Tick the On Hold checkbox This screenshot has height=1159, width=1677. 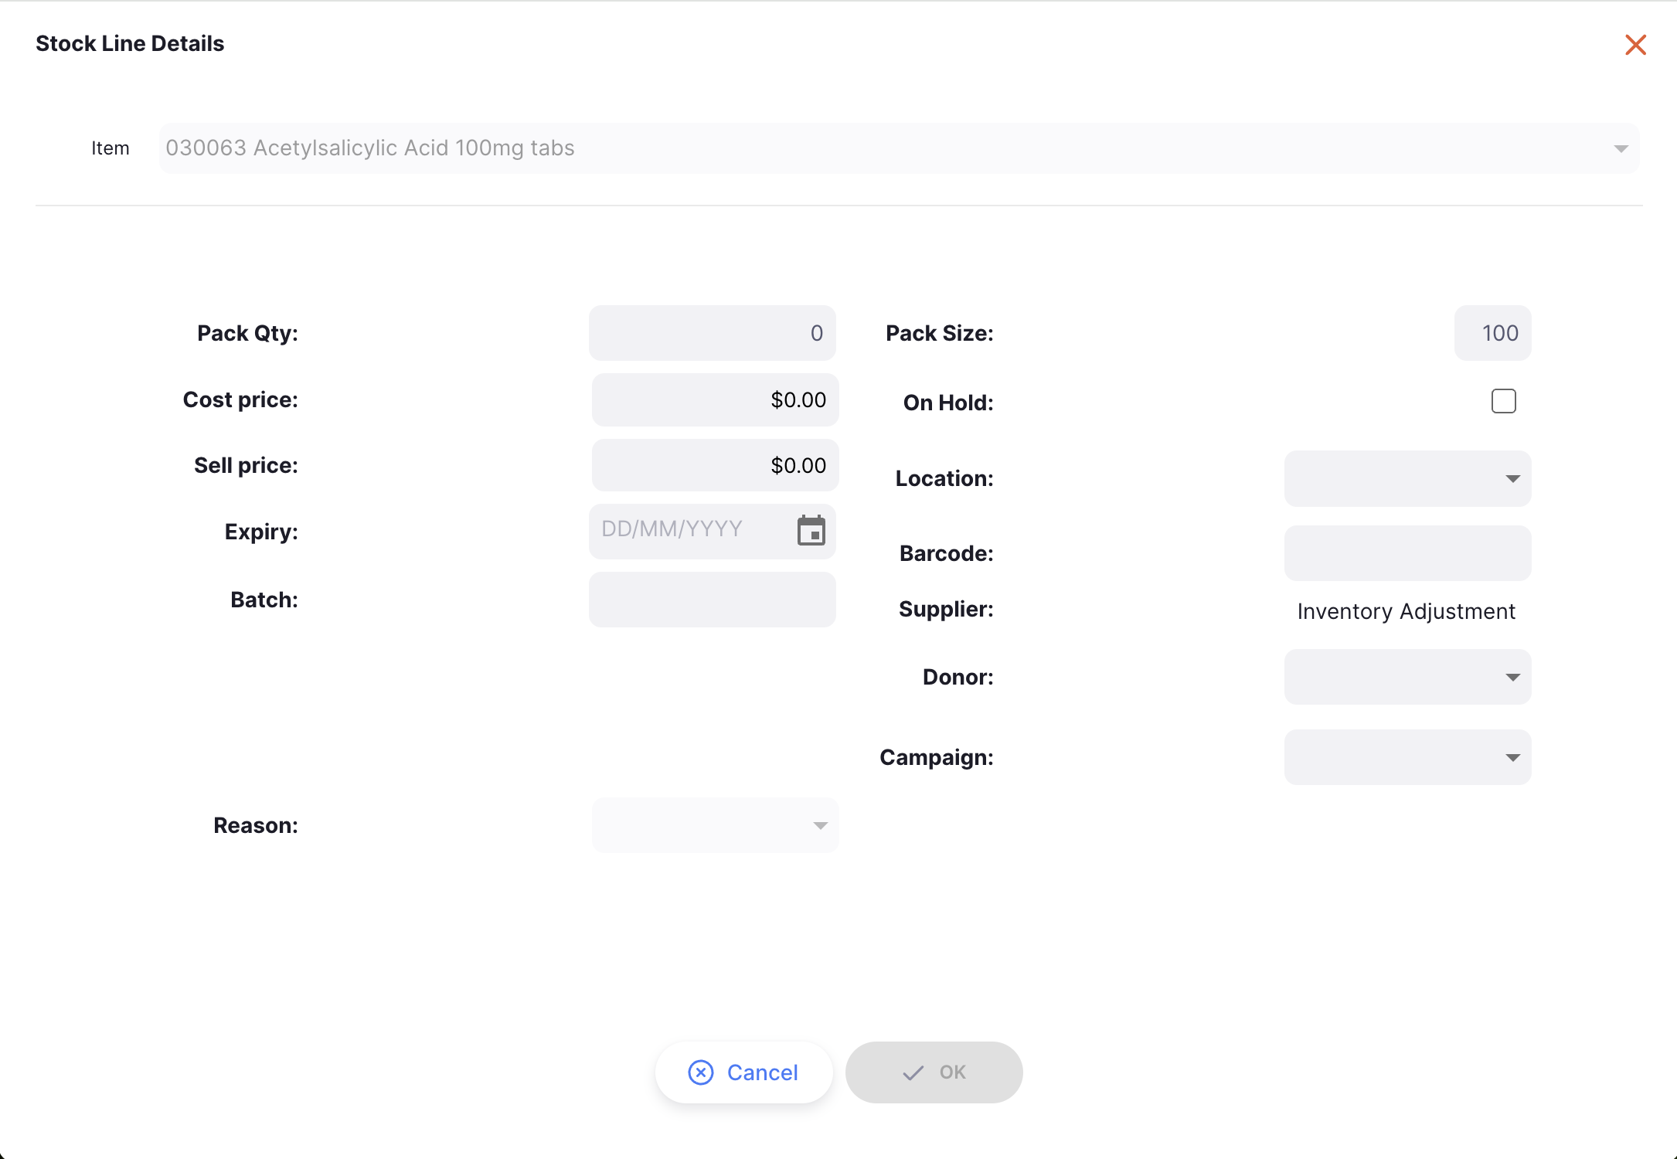[1503, 401]
